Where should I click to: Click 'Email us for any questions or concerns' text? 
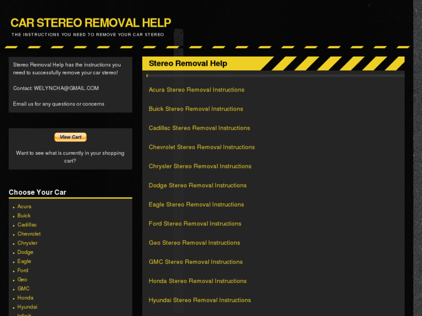(x=59, y=104)
